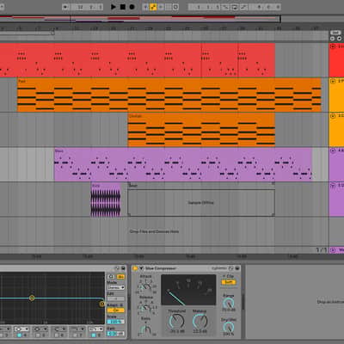Click the EQ Eight band 4 handle
Viewport: 344px width, 344px height.
coord(32,298)
